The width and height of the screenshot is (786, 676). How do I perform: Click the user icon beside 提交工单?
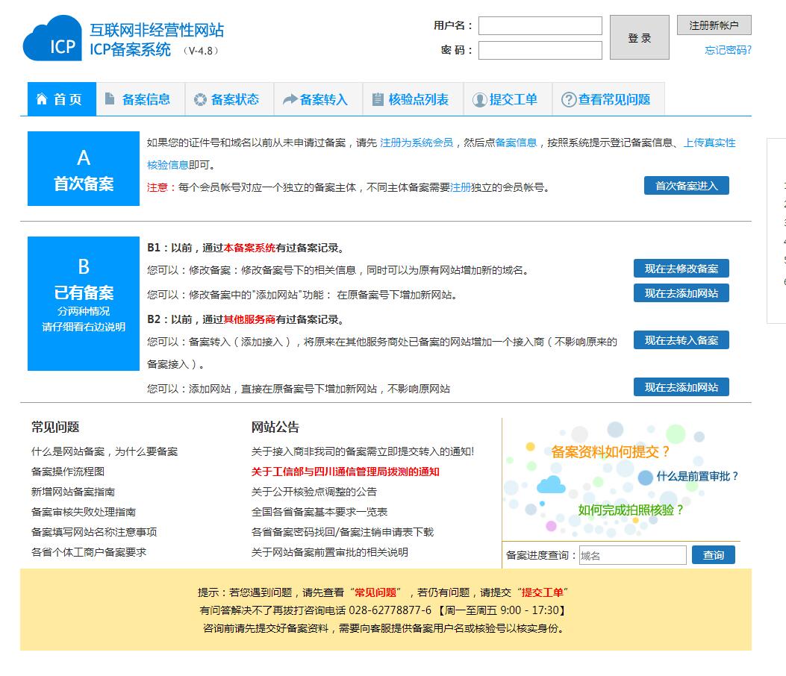click(480, 100)
